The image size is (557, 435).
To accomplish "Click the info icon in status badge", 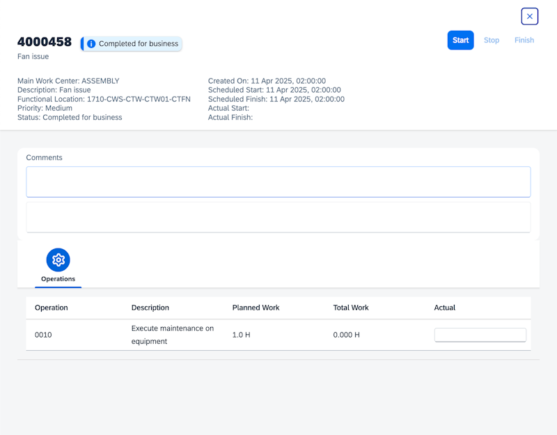I will pos(91,44).
